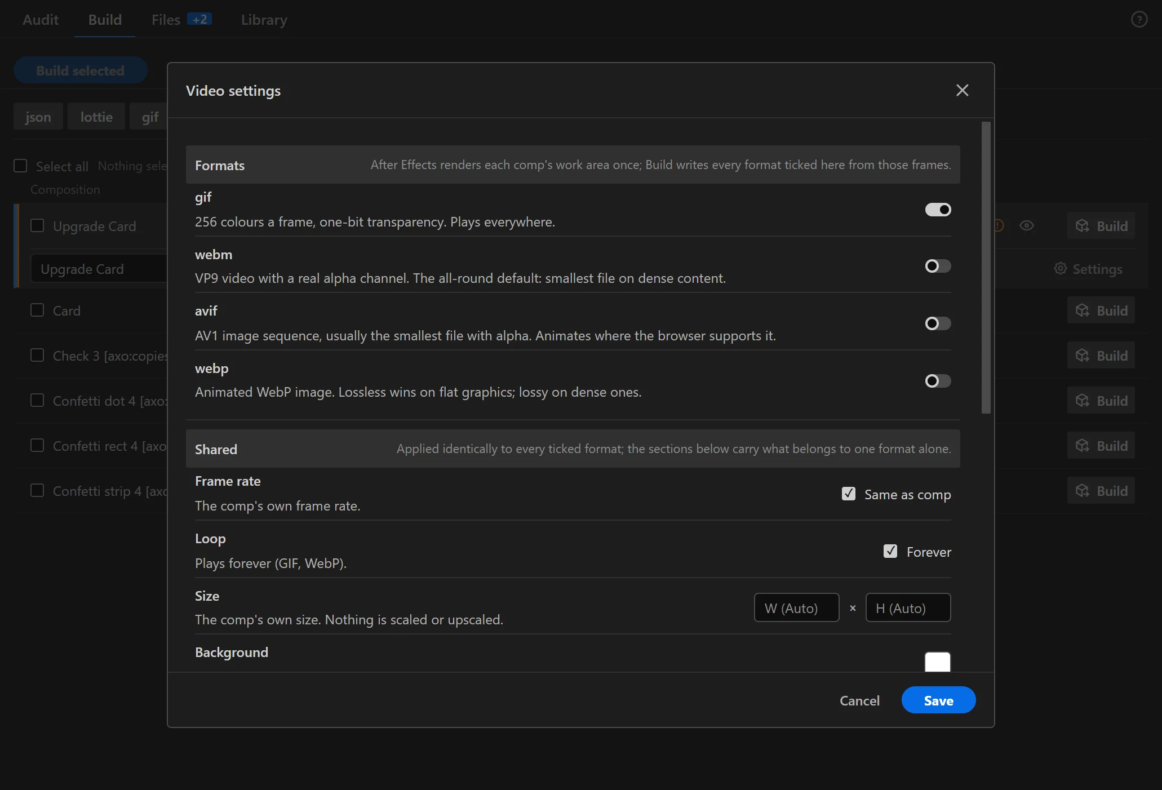Save the video settings

938,700
